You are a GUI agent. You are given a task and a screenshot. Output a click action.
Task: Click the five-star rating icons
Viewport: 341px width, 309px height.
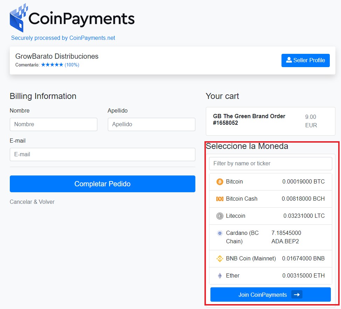click(x=52, y=65)
